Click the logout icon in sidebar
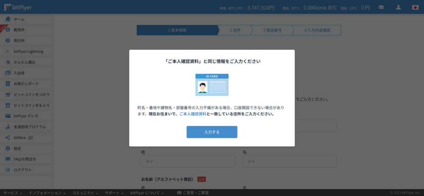Screen dimensions: 424x196 tap(8, 170)
